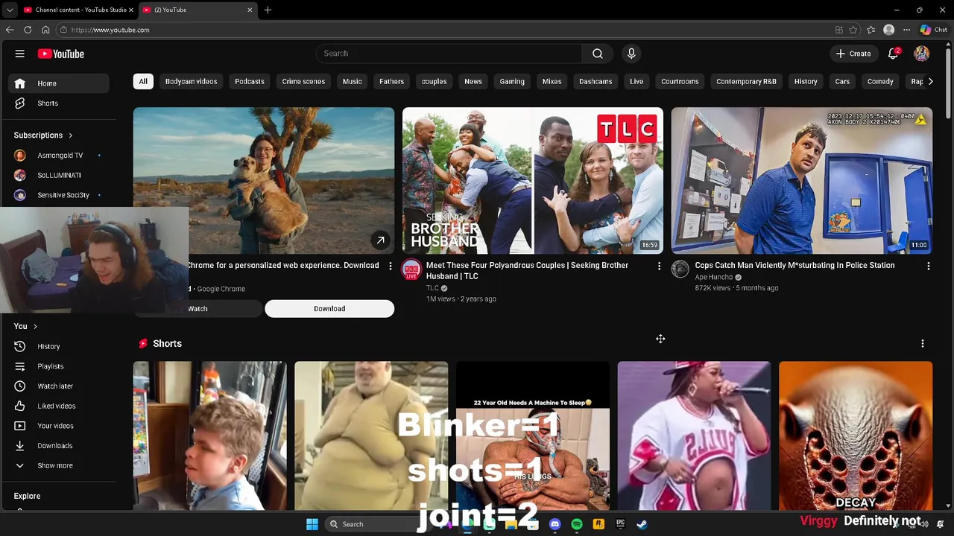Click the search magnifier button
This screenshot has height=536, width=954.
598,54
